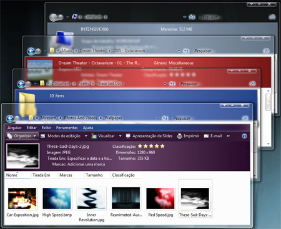Open the Exibir menu
The width and height of the screenshot is (281, 229).
46,128
